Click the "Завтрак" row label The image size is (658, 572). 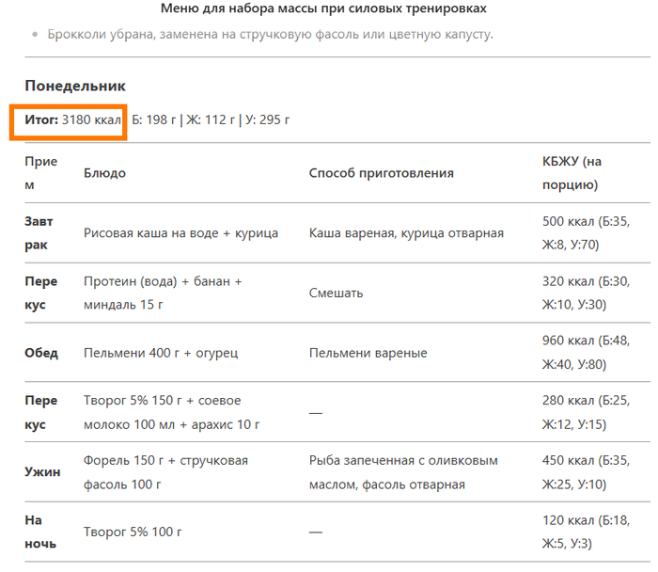click(41, 233)
